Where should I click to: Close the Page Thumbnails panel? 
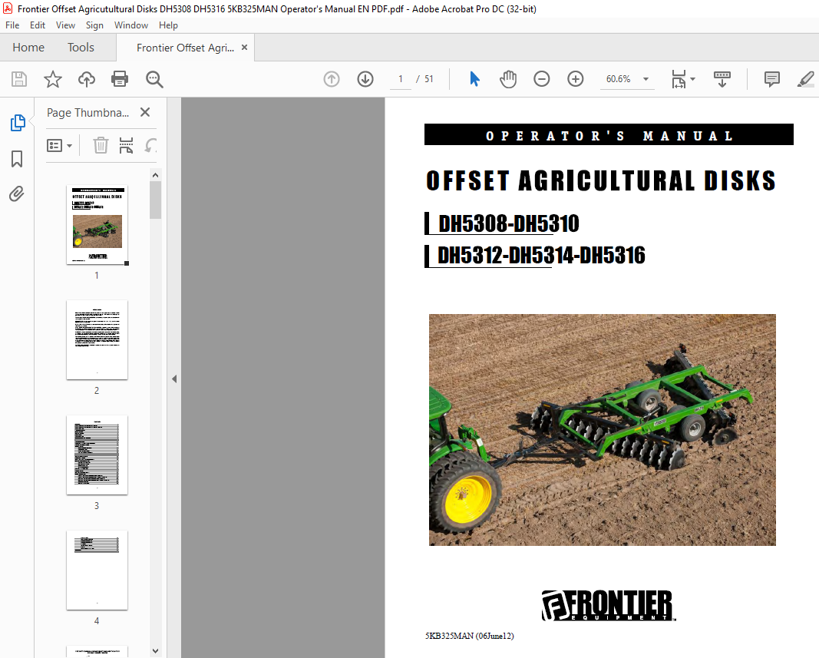[x=145, y=112]
